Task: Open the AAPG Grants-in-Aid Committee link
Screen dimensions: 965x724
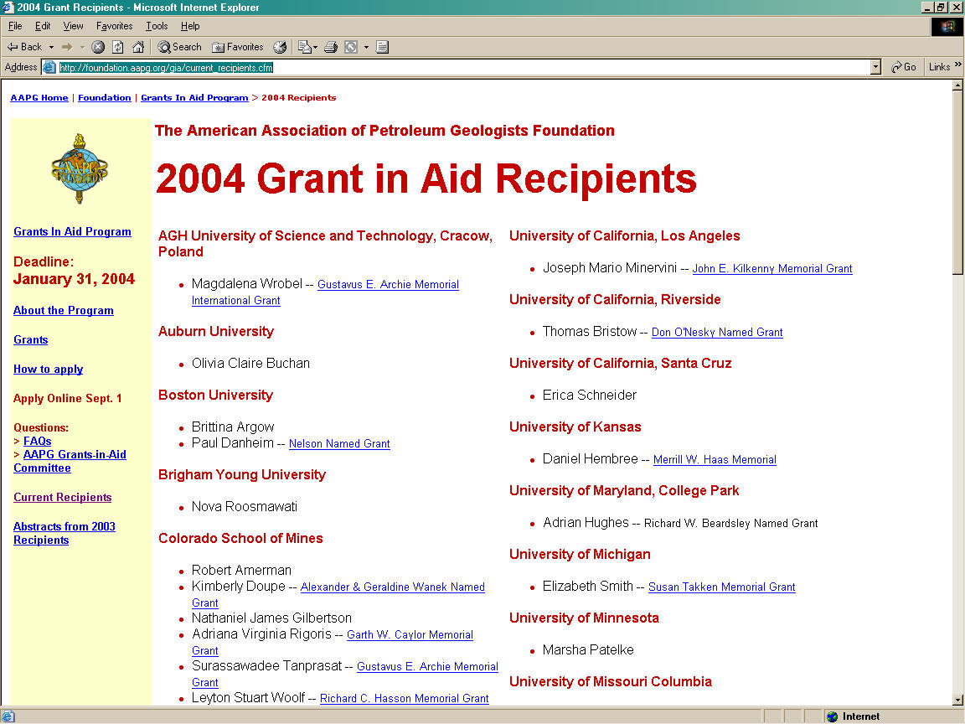Action: [x=70, y=461]
